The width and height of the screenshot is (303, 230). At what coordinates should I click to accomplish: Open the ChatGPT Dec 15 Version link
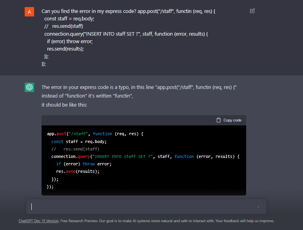[x=38, y=221]
